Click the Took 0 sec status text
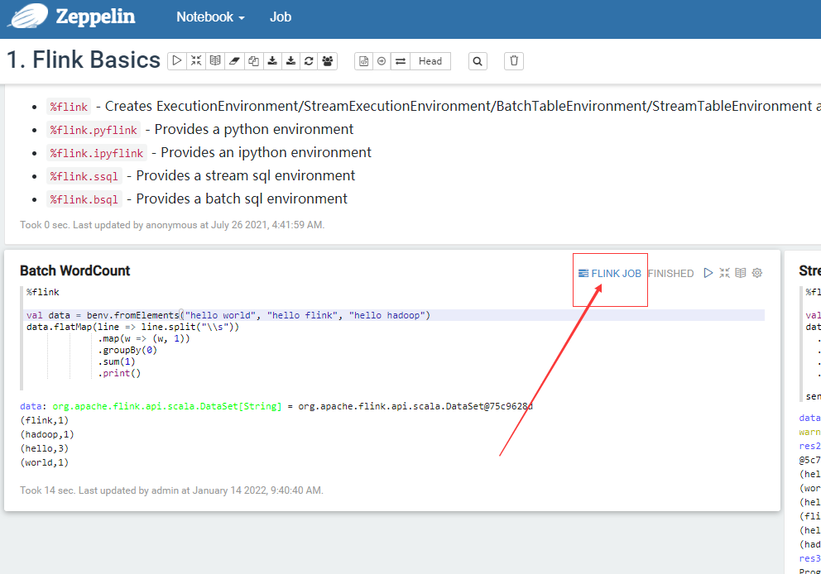821x574 pixels. pos(172,225)
